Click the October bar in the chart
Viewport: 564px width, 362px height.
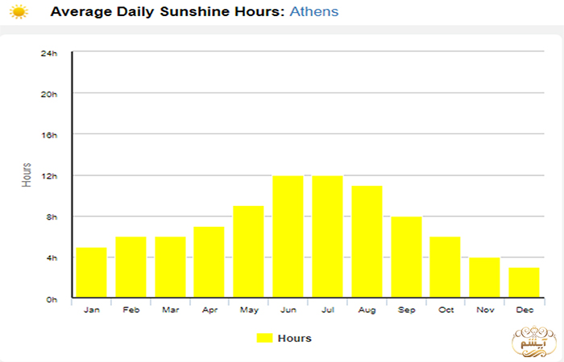[x=445, y=267]
